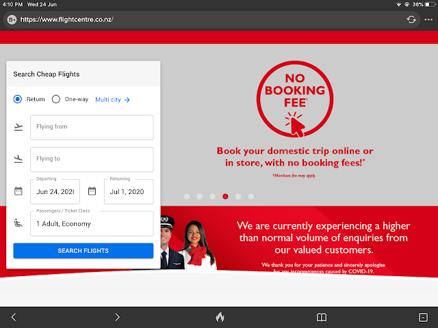This screenshot has height=328, width=438.
Task: Open bookmarks with the book icon
Action: click(x=322, y=317)
